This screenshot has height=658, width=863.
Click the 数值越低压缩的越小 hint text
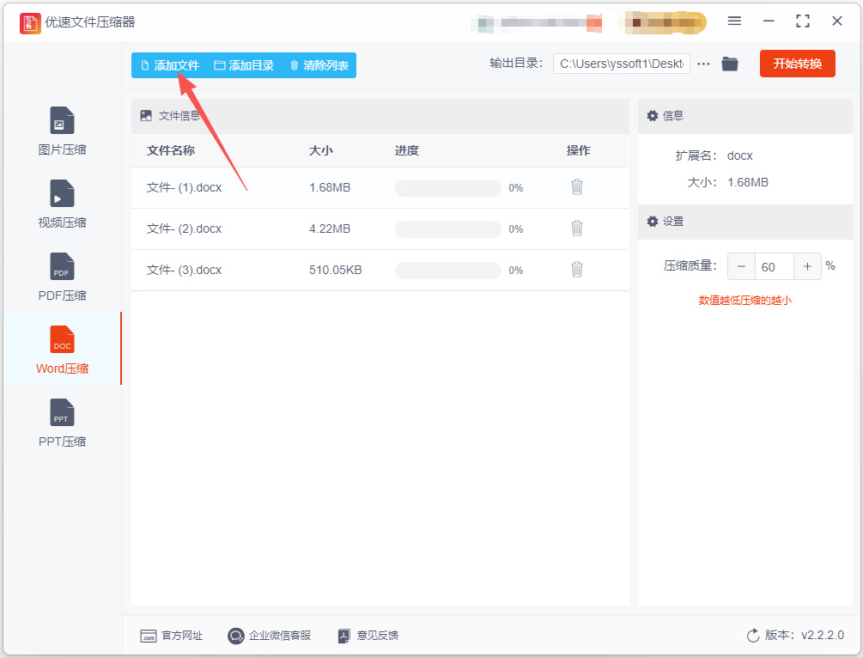click(x=744, y=301)
